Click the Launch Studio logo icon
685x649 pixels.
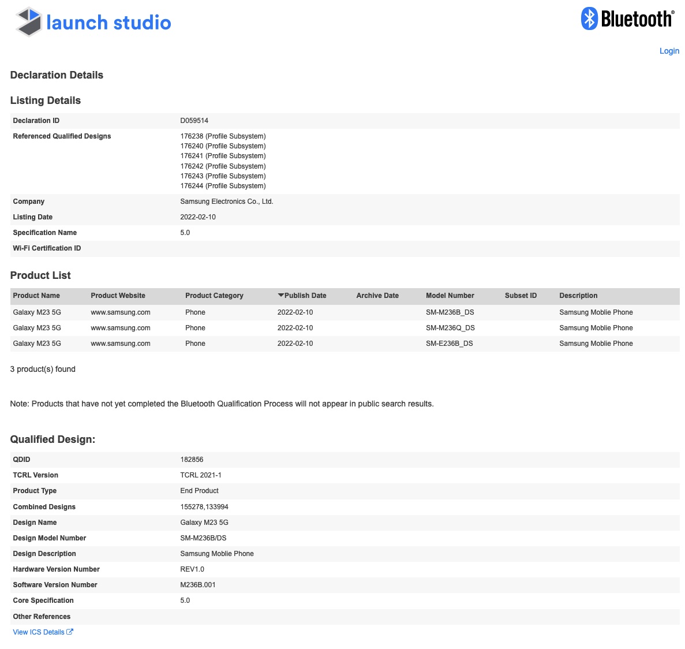29,22
